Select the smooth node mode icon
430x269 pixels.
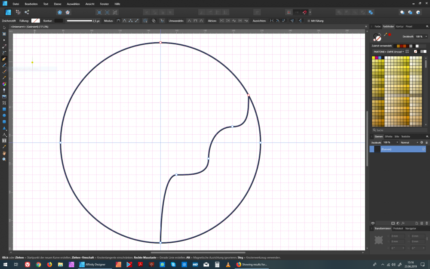(124, 21)
